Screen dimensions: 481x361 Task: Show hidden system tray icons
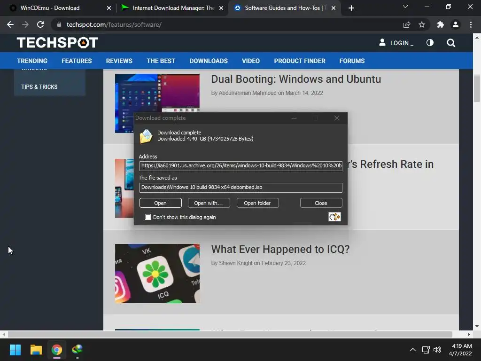tap(413, 350)
